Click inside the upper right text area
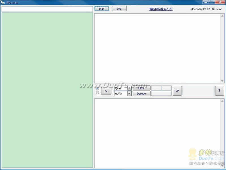The height and width of the screenshot is (170, 226). 157,48
